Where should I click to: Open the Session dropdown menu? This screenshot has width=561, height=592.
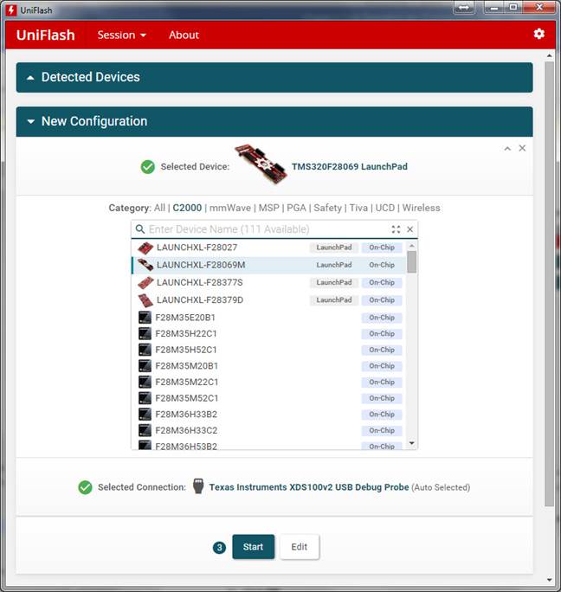click(121, 35)
